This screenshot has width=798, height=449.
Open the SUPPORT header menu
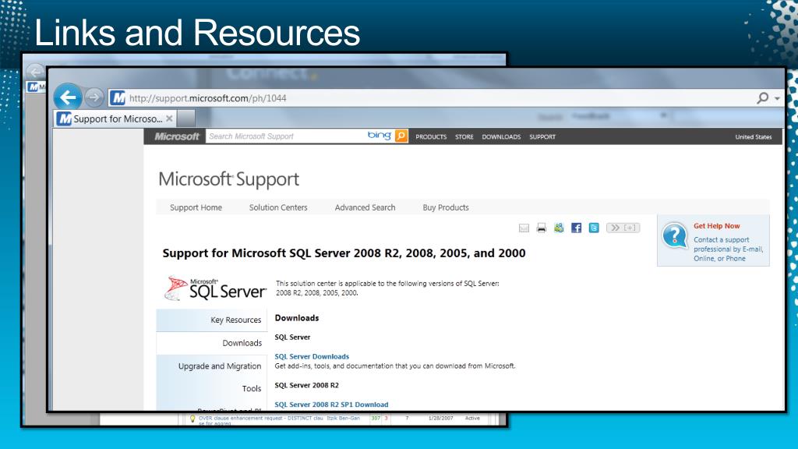pyautogui.click(x=542, y=137)
